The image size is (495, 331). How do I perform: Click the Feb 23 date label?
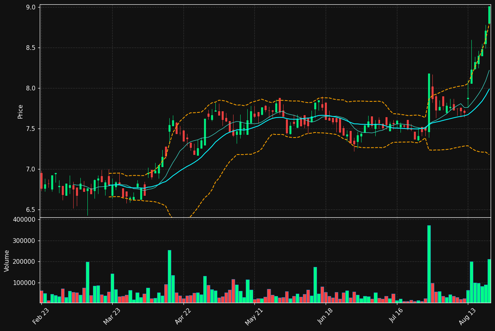pyautogui.click(x=41, y=316)
